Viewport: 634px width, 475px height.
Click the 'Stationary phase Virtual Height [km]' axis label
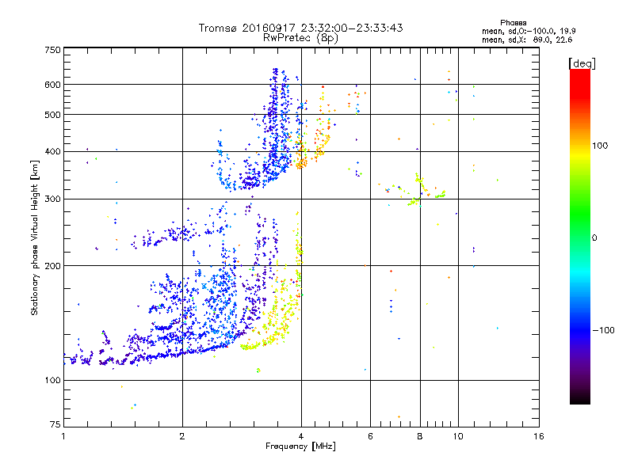pos(34,237)
